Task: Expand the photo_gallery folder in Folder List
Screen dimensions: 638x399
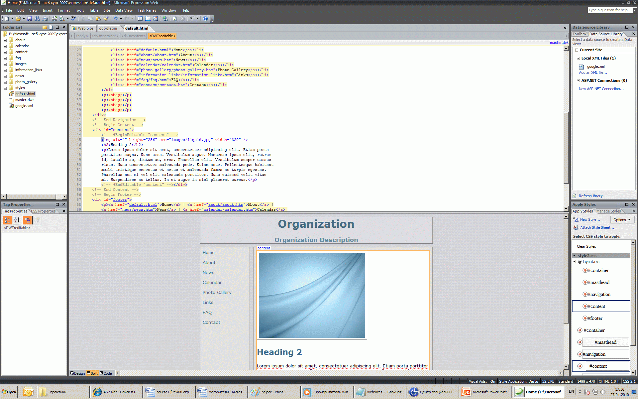Action: point(5,82)
